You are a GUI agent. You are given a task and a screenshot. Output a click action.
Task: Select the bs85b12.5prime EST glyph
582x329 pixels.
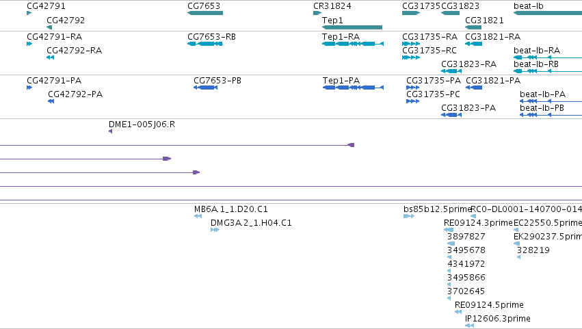pos(409,216)
